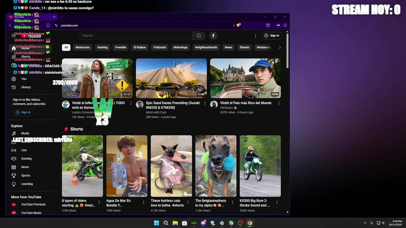Image resolution: width=406 pixels, height=228 pixels.
Task: Select the Neighbourhoods filter chip
Action: (206, 47)
